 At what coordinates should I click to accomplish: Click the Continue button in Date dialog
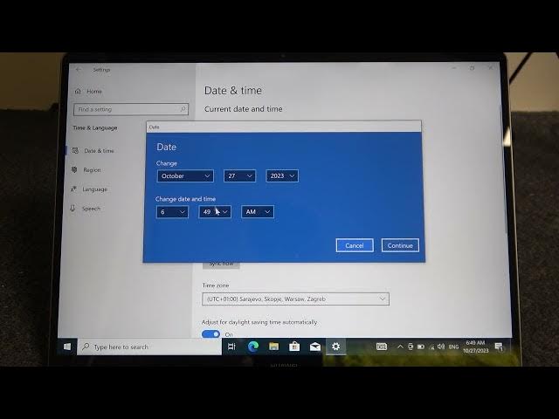400,245
